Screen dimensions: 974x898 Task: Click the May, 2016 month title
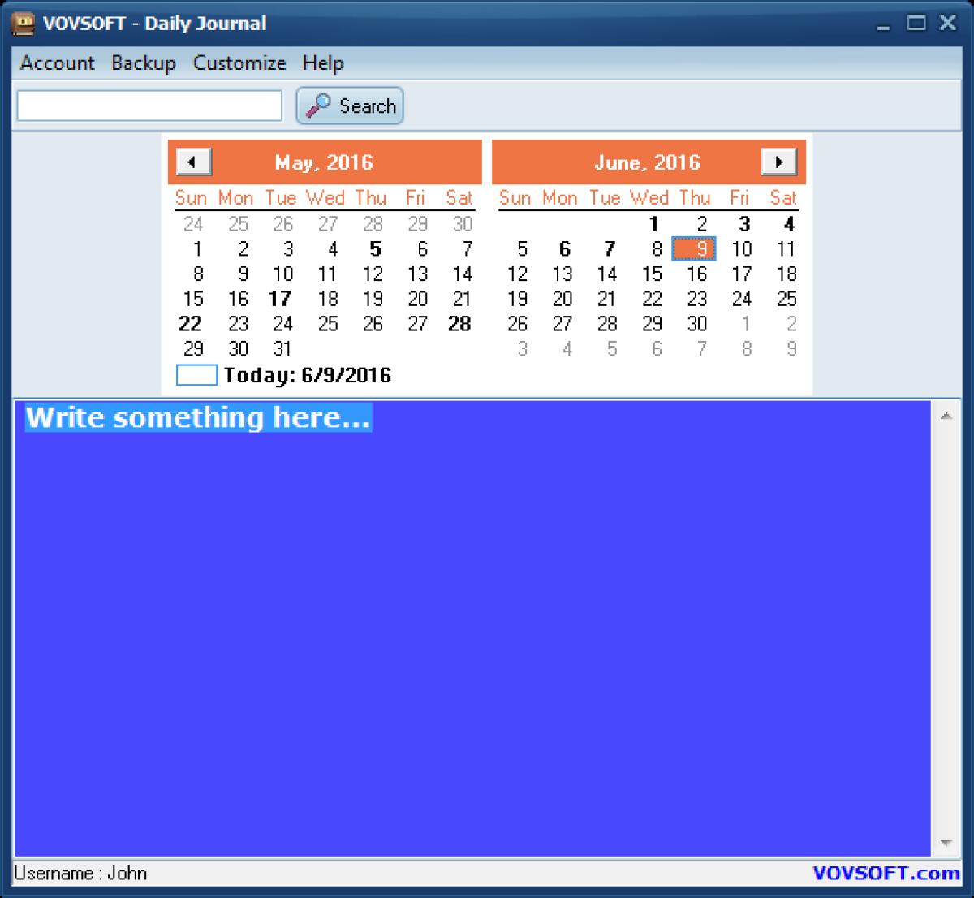(324, 162)
